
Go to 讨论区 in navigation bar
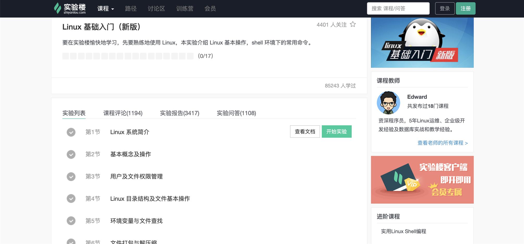pyautogui.click(x=156, y=9)
